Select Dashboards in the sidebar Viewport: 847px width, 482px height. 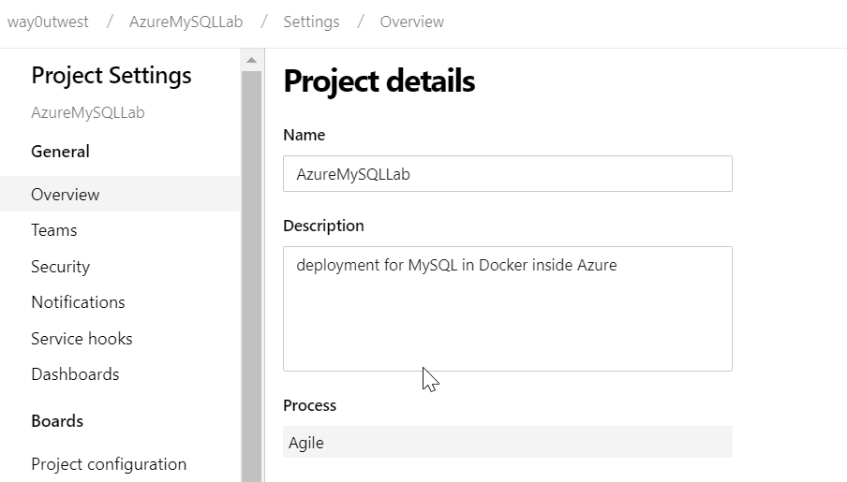click(x=75, y=374)
